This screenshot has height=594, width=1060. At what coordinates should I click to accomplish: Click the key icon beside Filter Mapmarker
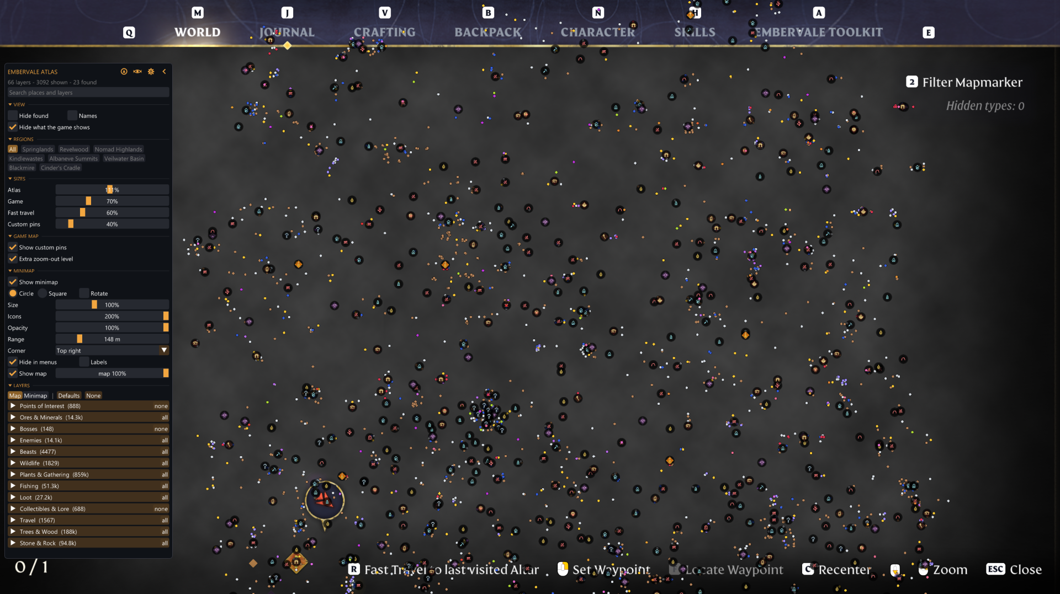coord(911,82)
